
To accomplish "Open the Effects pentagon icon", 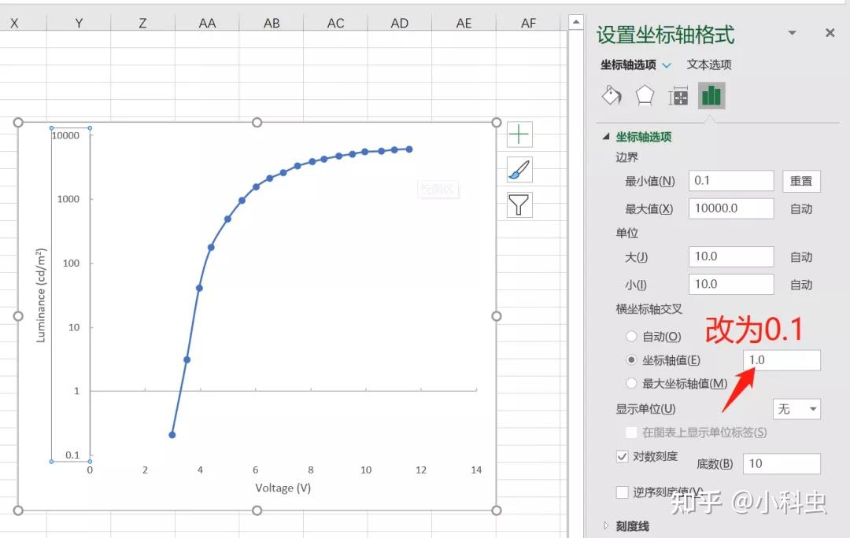I will (645, 95).
